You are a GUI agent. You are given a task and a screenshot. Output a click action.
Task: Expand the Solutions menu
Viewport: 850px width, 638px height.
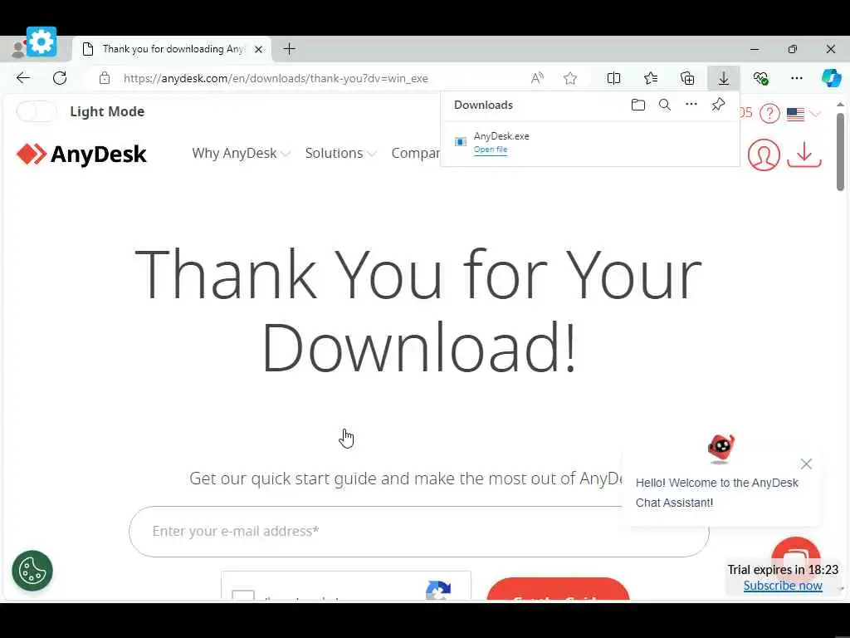tap(340, 154)
